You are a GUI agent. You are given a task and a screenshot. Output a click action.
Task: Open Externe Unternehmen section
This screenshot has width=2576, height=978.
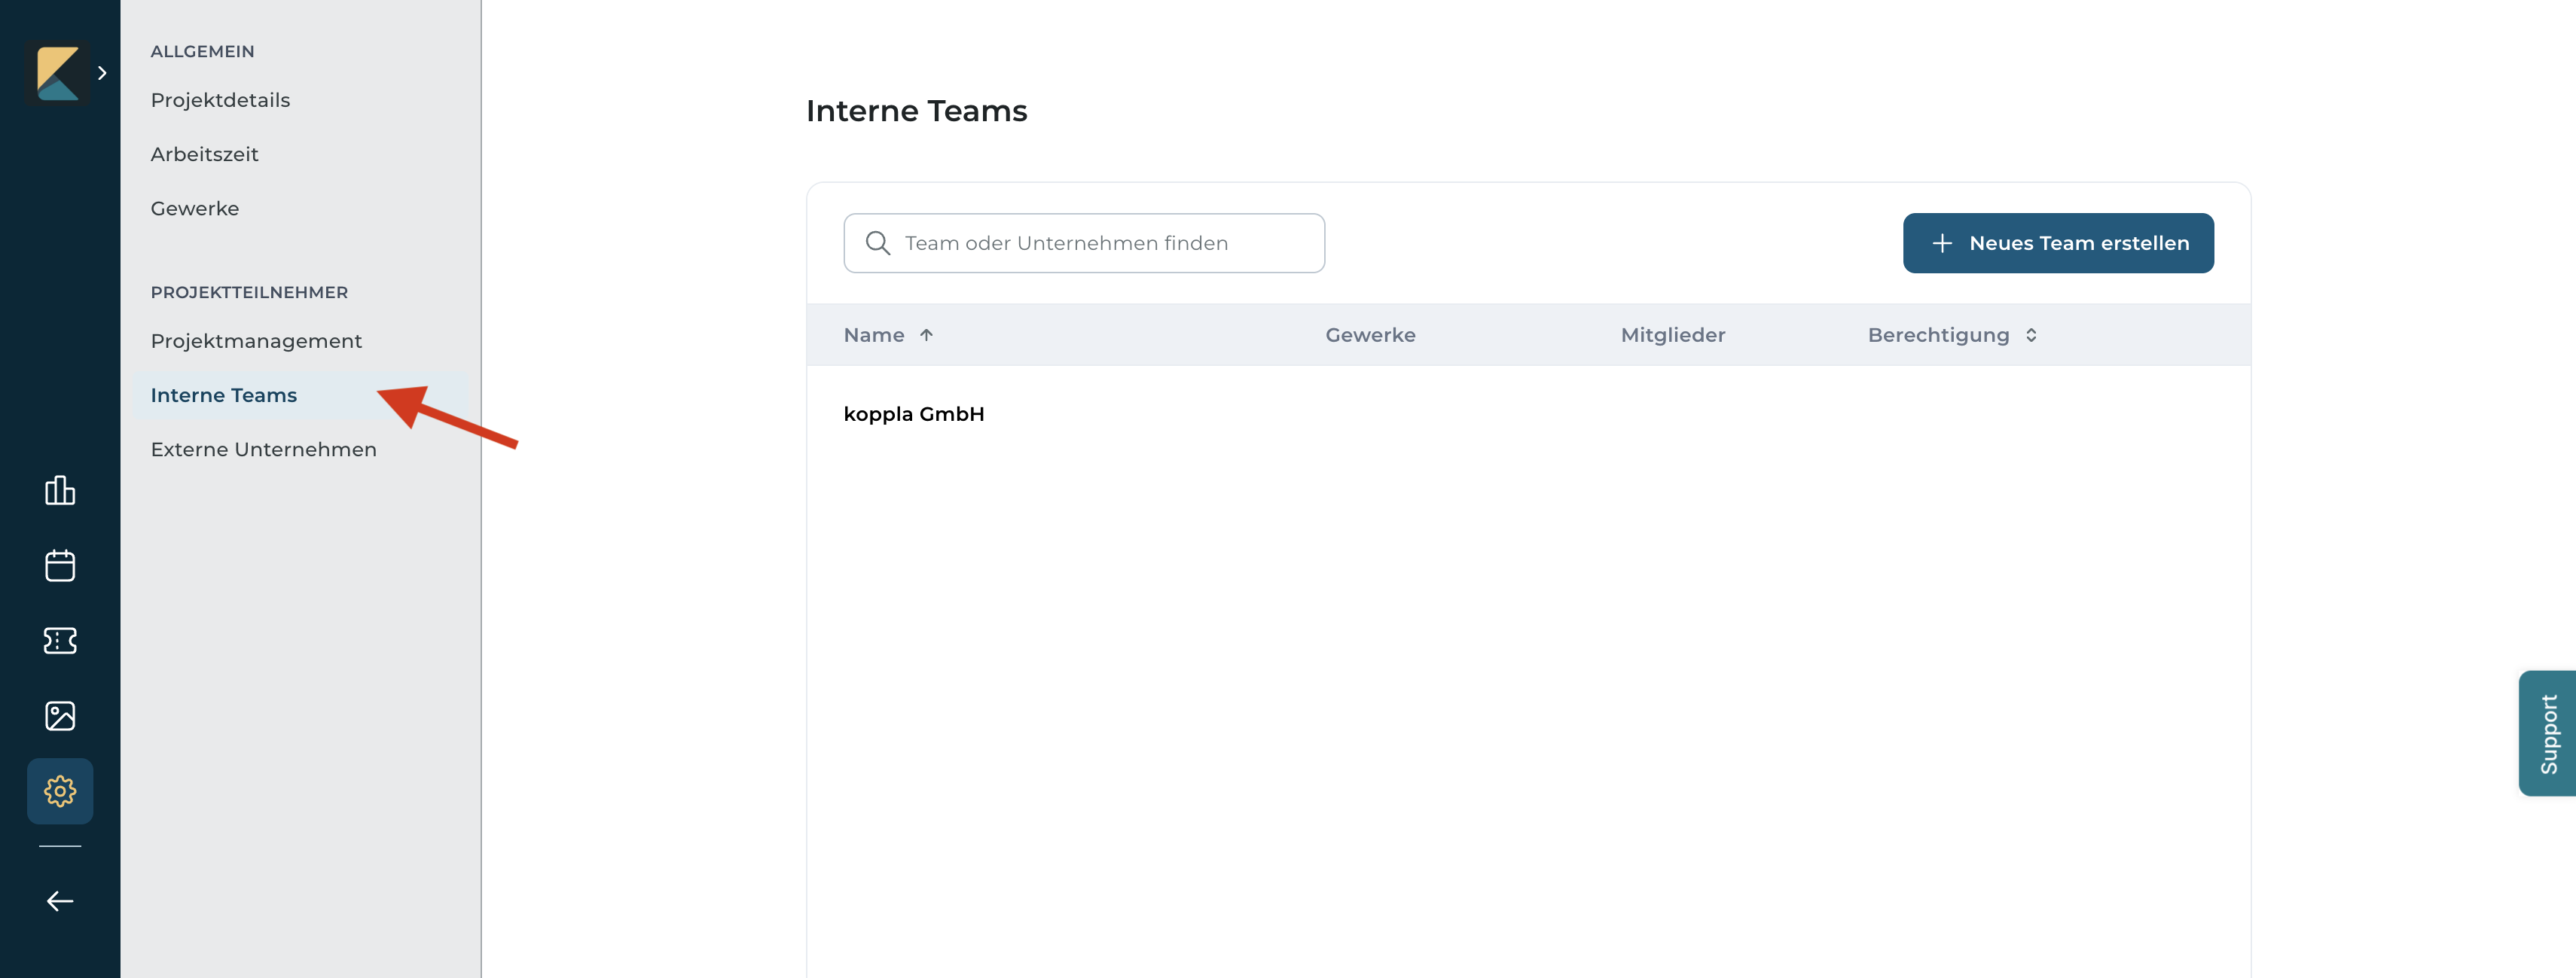tap(263, 449)
